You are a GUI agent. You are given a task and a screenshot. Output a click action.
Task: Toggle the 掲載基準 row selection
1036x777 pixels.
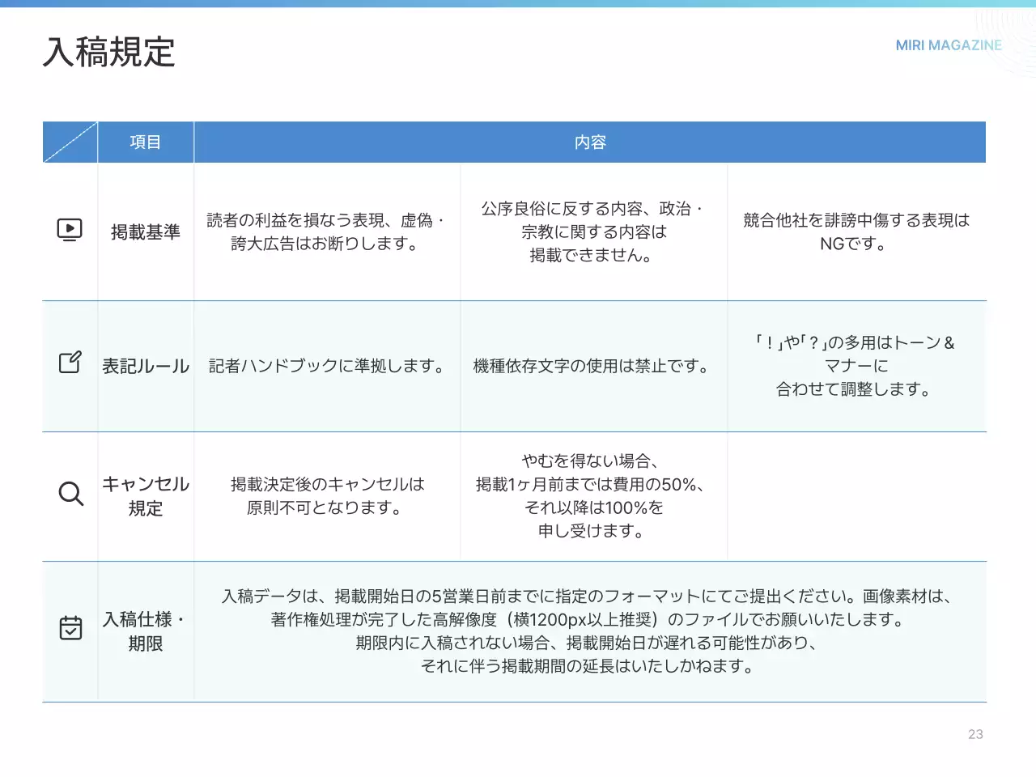(x=518, y=231)
